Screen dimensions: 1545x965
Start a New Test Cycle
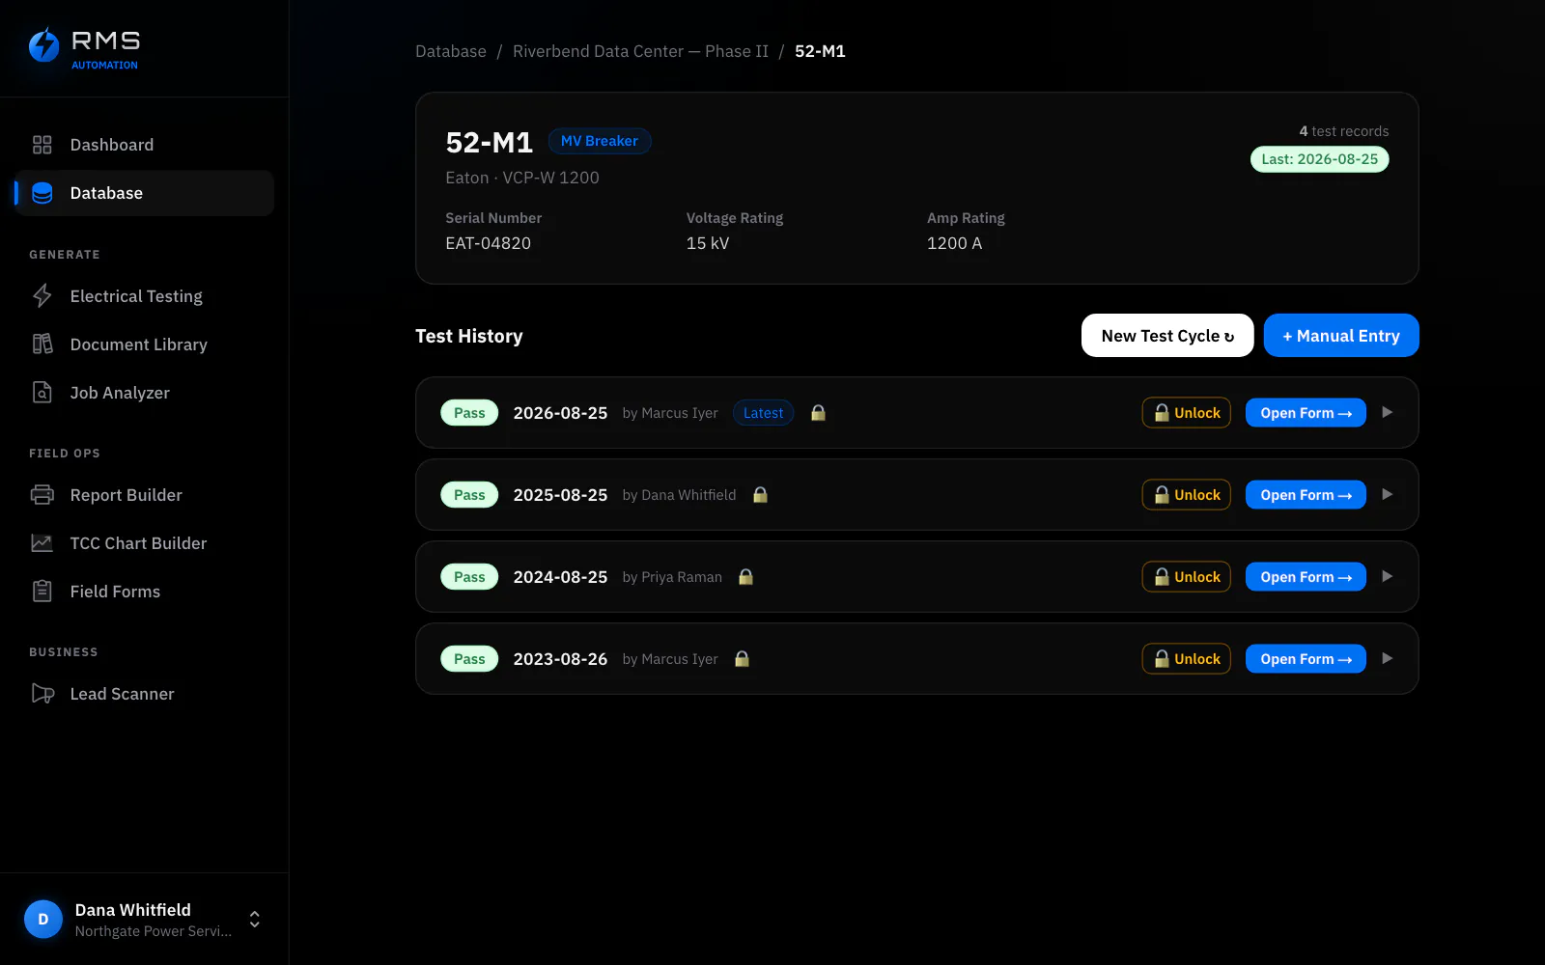tap(1167, 336)
